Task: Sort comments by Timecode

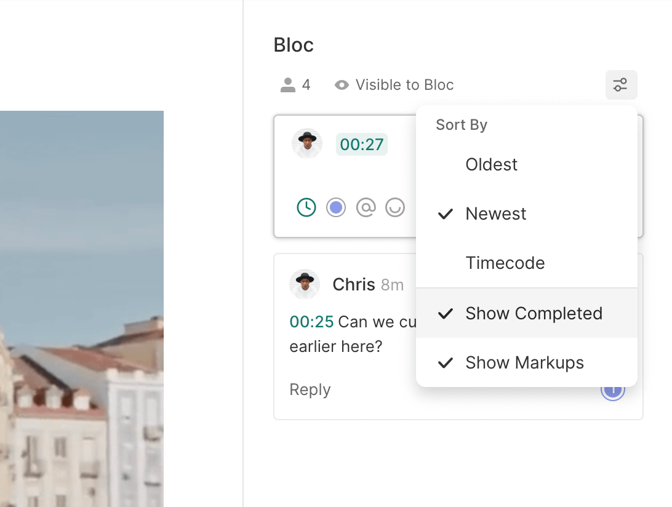Action: point(505,263)
